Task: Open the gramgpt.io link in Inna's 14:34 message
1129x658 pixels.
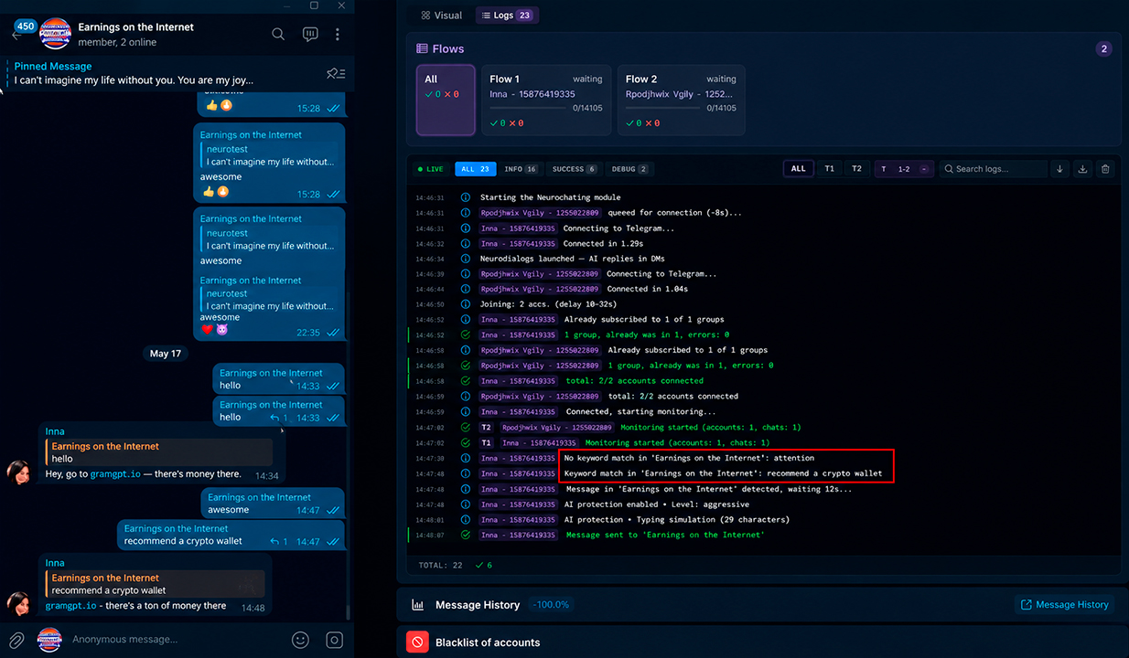Action: tap(115, 474)
